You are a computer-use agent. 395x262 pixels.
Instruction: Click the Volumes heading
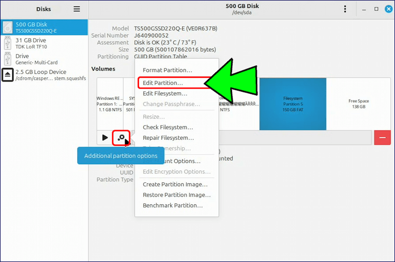pyautogui.click(x=103, y=69)
